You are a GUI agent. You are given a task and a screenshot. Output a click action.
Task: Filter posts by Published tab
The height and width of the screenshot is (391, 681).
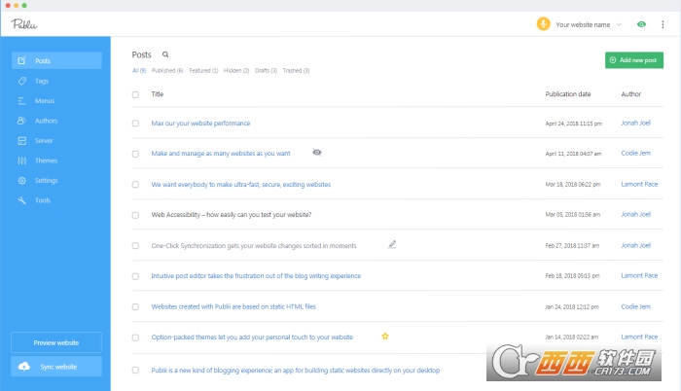pos(166,71)
